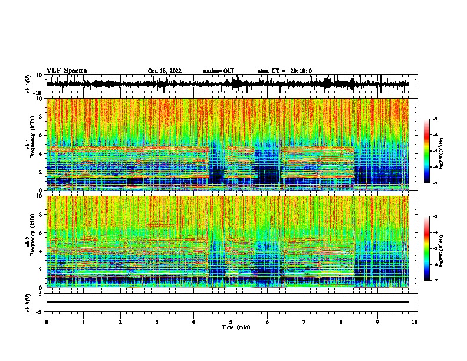This screenshot has height=361, width=467.
Task: Click the '8' tick on time axis
Action: pyautogui.click(x=341, y=322)
